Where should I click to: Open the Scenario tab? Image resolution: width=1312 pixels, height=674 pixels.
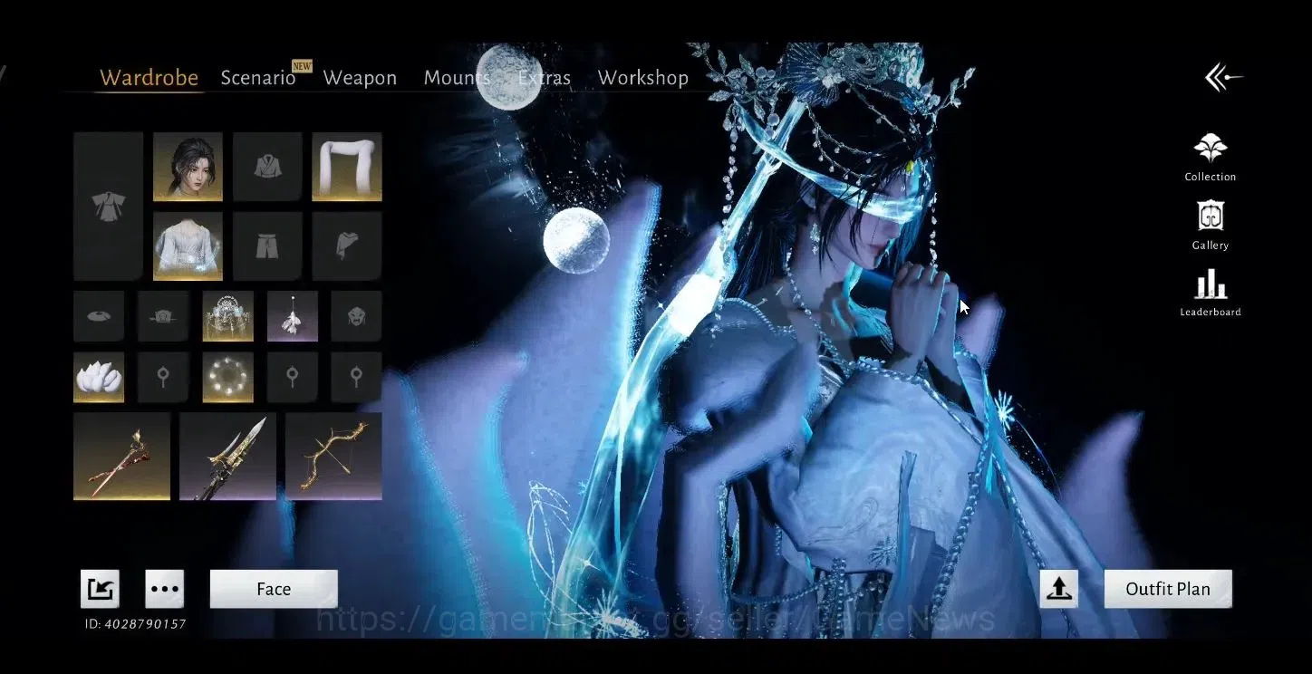258,78
